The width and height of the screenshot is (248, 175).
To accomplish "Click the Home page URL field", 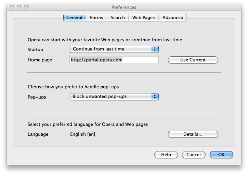I will pyautogui.click(x=114, y=60).
